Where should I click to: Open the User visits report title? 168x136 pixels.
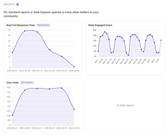[x=13, y=82]
